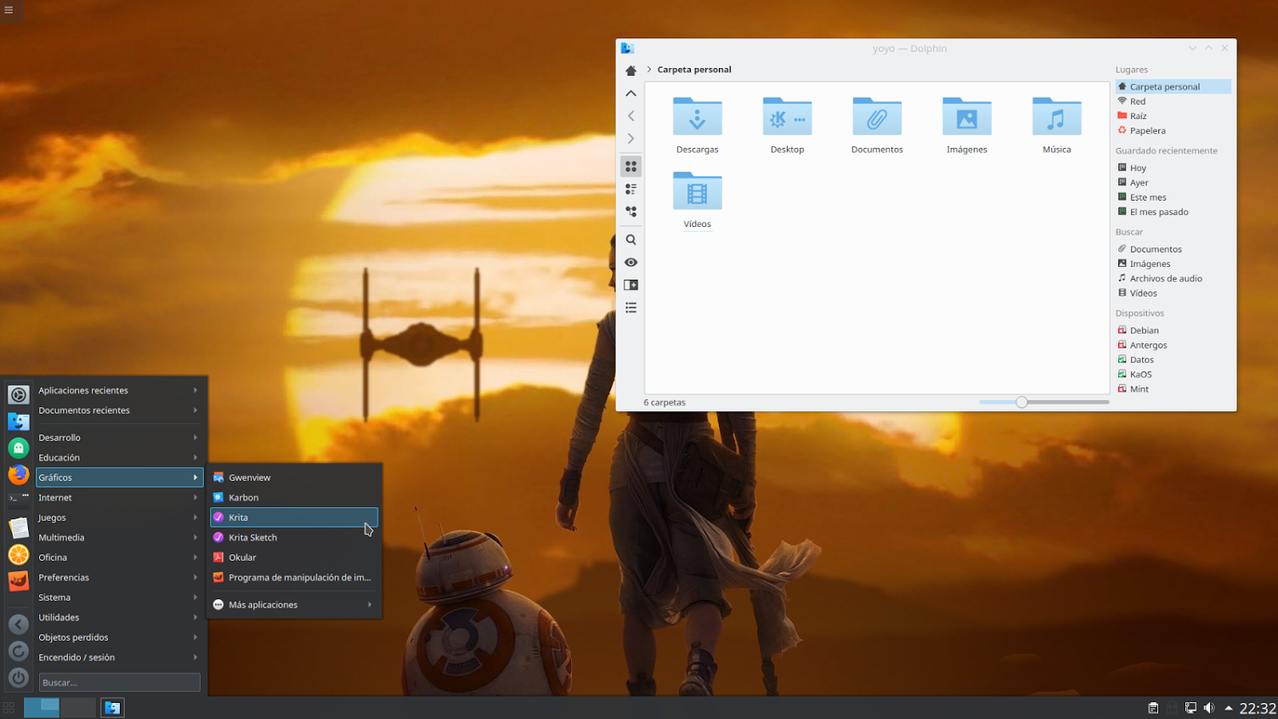Select the Dolphin file manager favorite icon
The image size is (1278, 719).
(18, 422)
